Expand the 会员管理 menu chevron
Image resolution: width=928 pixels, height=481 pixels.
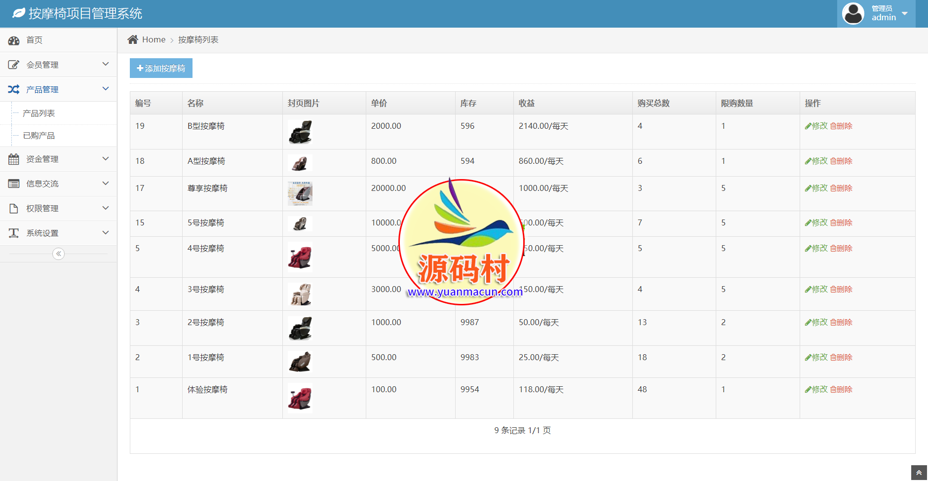click(x=105, y=64)
